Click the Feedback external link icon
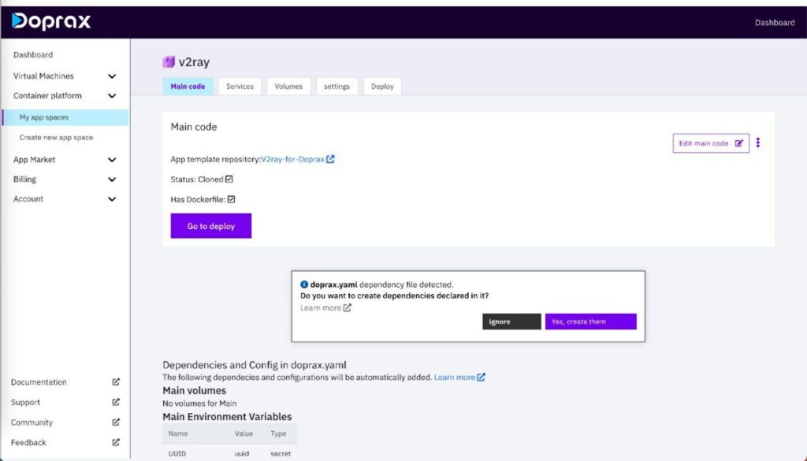807x461 pixels. [x=116, y=442]
